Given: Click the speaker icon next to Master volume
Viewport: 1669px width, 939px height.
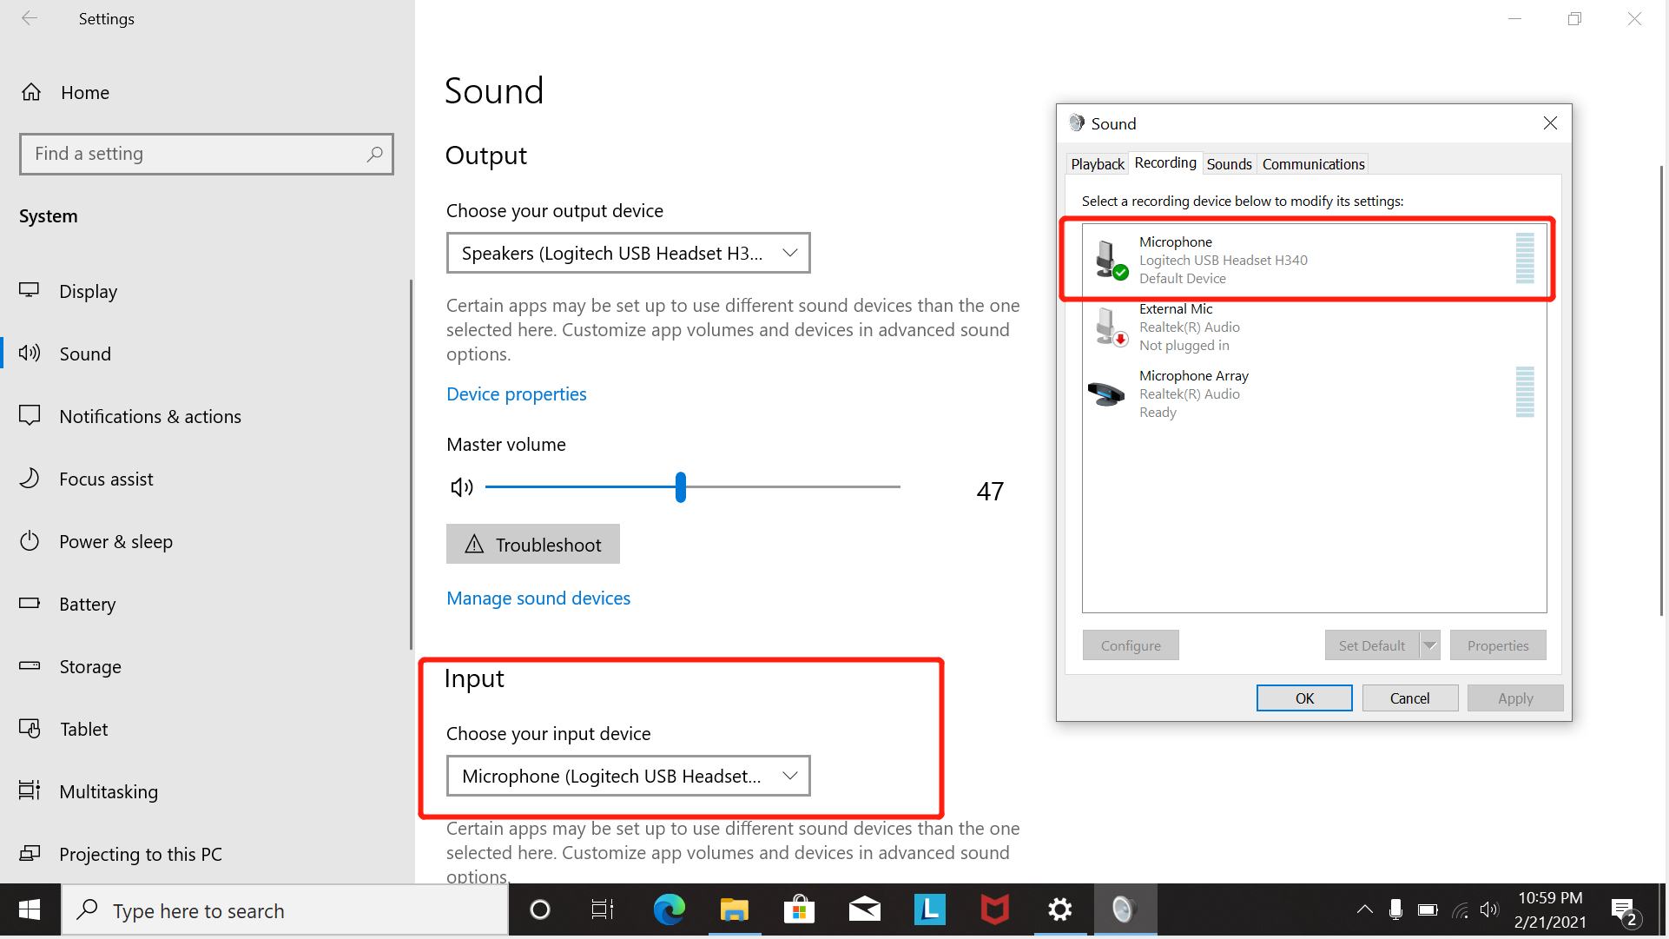Looking at the screenshot, I should tap(461, 486).
